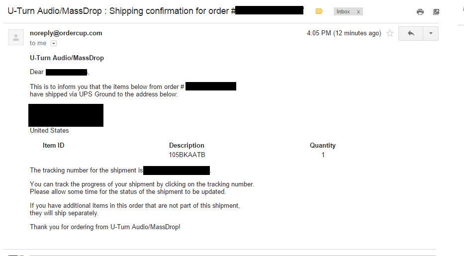This screenshot has width=464, height=256.
Task: Expand the 'to me' recipient details arrow
Action: pyautogui.click(x=54, y=43)
